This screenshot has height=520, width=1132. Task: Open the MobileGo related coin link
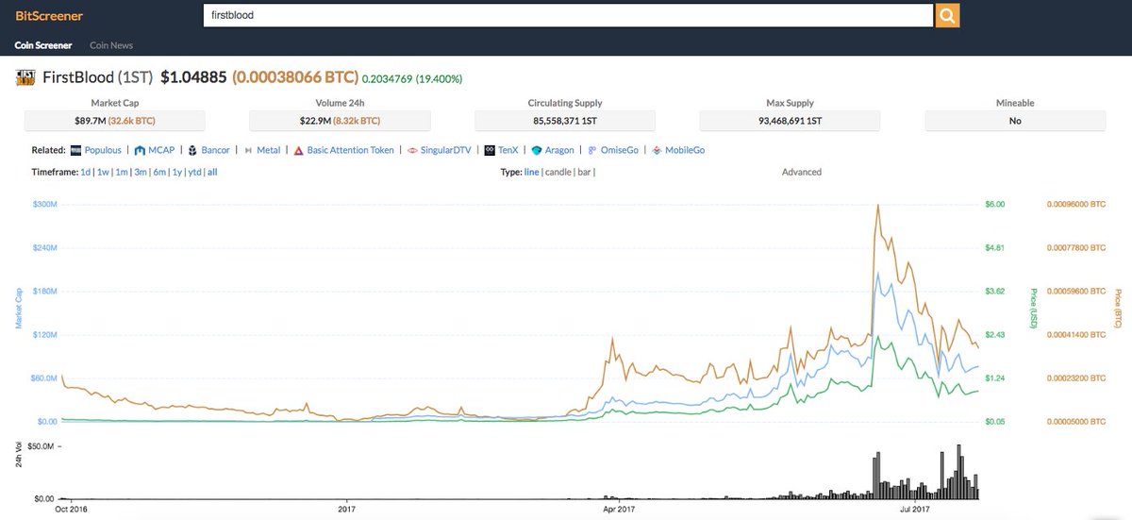coord(685,150)
